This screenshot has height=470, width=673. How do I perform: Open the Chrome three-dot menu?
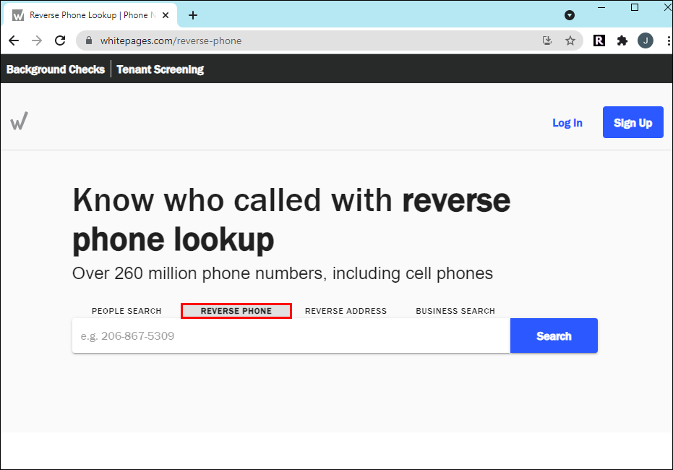(x=669, y=40)
